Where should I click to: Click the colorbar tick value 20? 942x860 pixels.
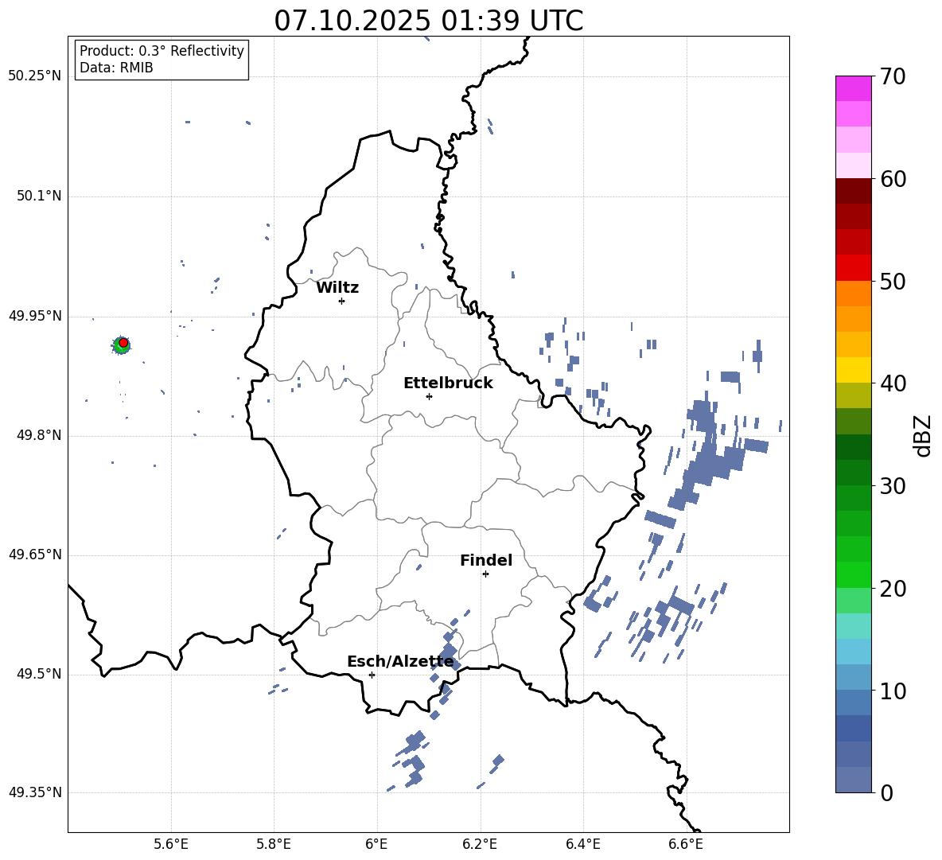coord(893,588)
